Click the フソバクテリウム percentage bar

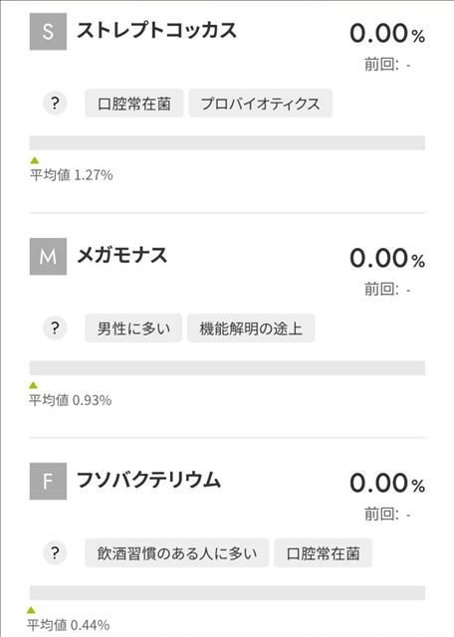[x=227, y=593]
